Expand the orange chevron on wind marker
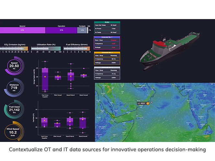Screen dimensions: 215x161 (x=148, y=103)
